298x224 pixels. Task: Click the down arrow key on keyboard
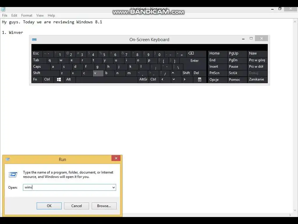click(173, 79)
